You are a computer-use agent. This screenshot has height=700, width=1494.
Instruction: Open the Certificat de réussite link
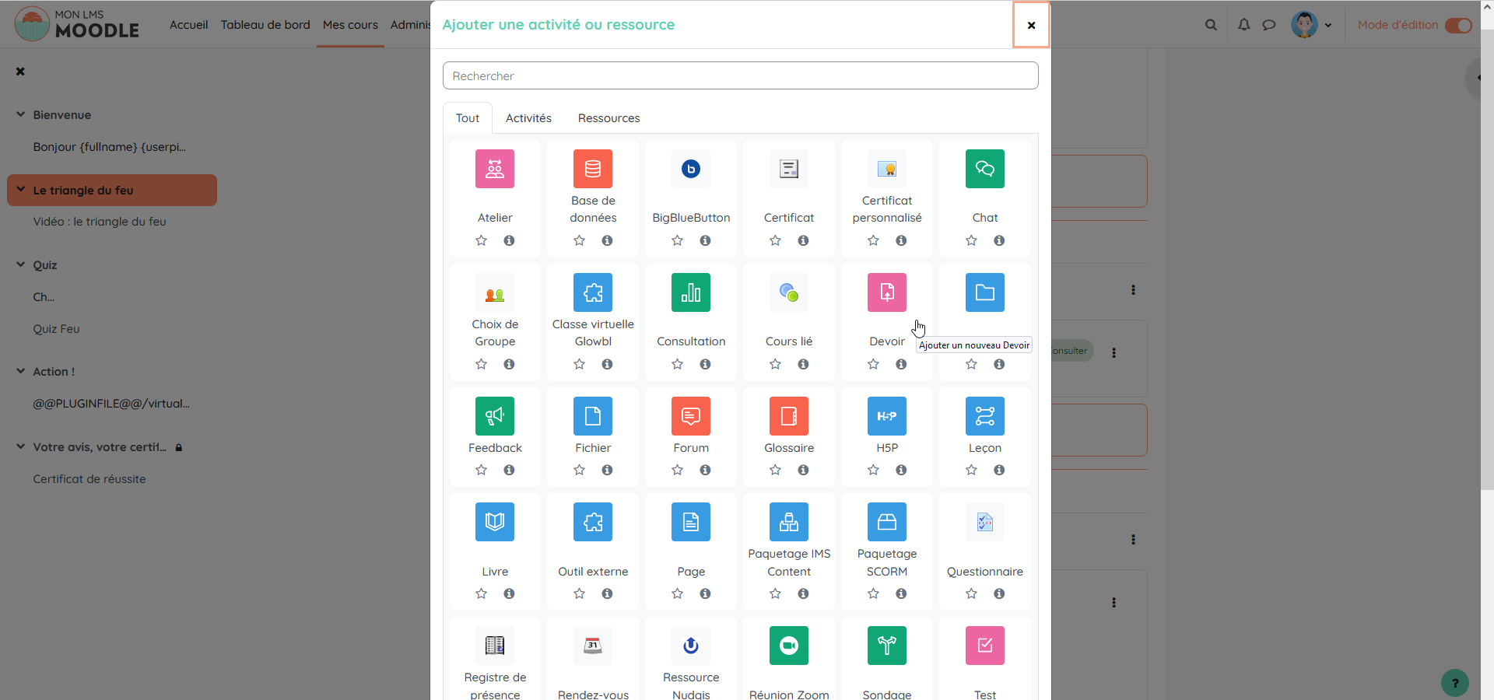89,479
